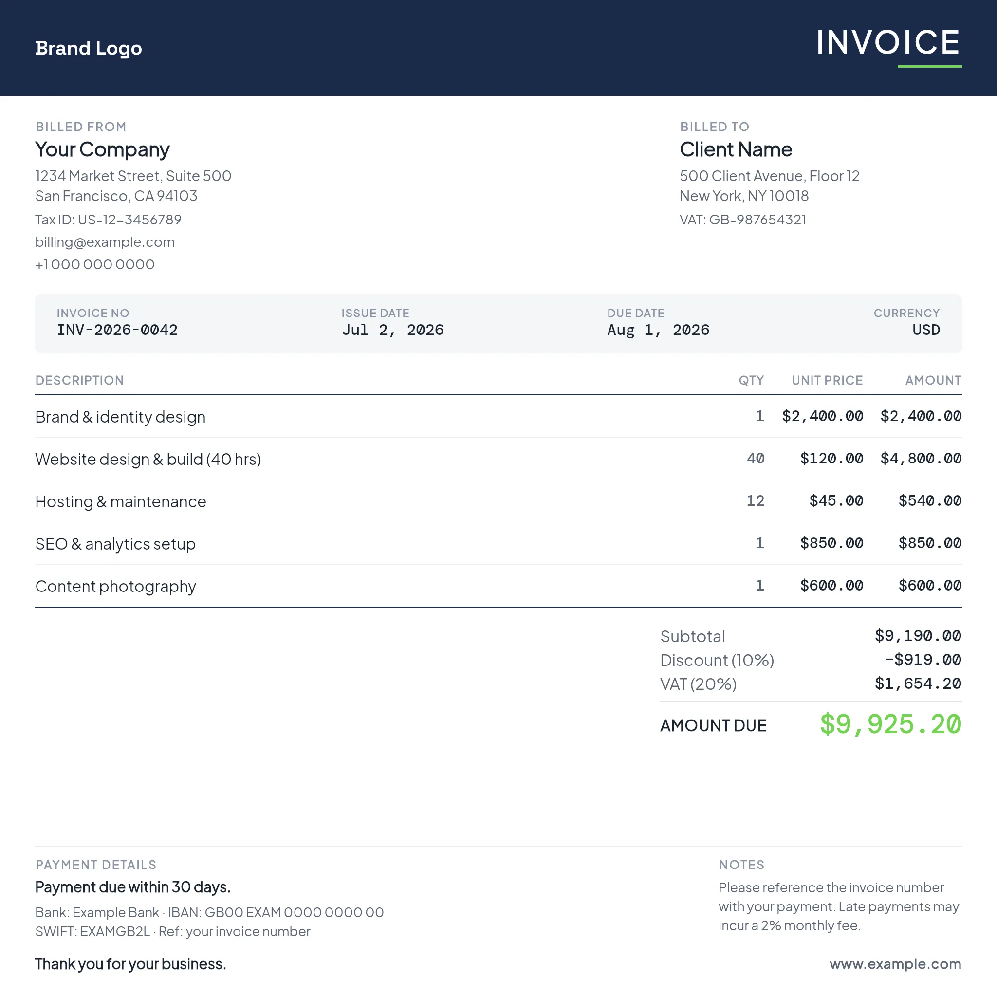The width and height of the screenshot is (997, 997).
Task: Click the PAYMENT DETAILS heading
Action: (x=95, y=865)
